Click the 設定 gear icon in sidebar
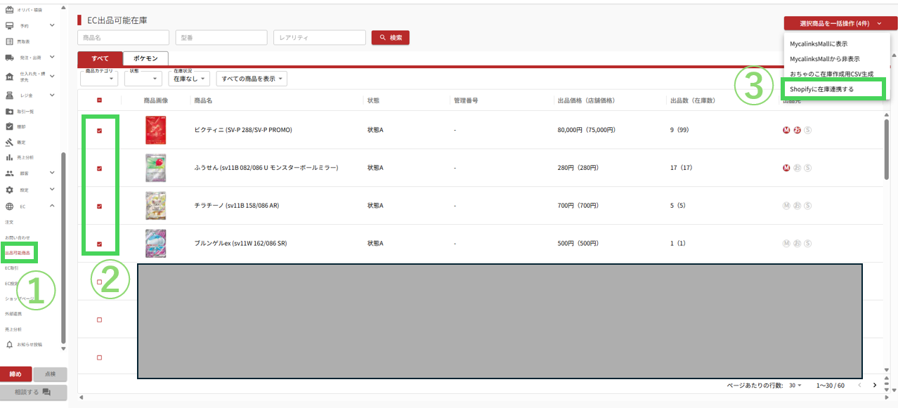This screenshot has width=898, height=408. point(10,190)
